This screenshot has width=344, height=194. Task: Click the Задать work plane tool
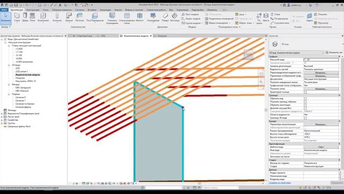(x=310, y=17)
